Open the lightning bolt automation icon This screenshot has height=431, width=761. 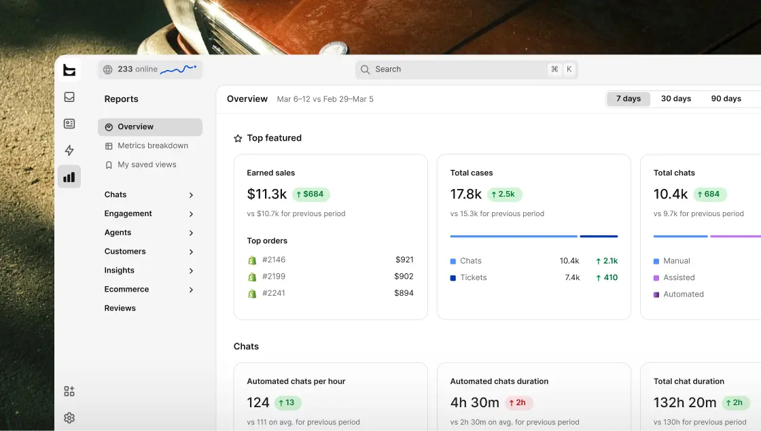[69, 150]
